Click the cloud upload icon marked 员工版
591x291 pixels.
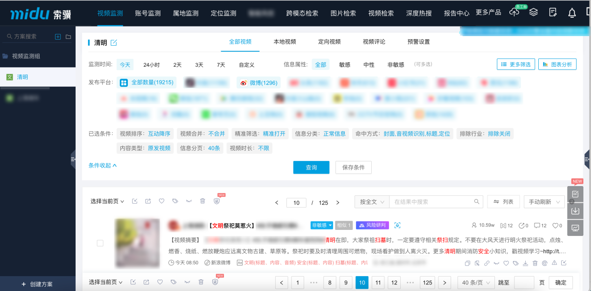click(514, 12)
